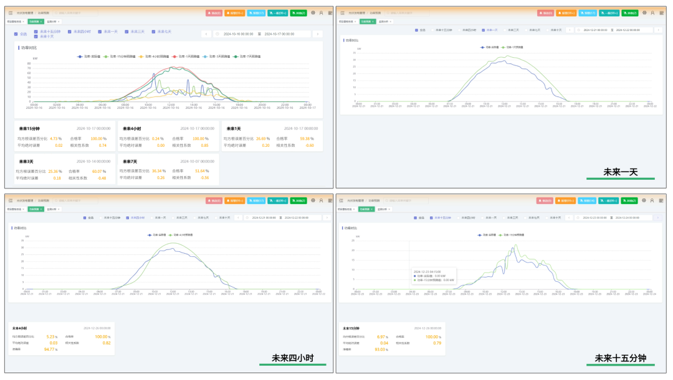Click light-blue alert button in top-left panel
Viewport: 673px width, 380px height.
point(256,13)
